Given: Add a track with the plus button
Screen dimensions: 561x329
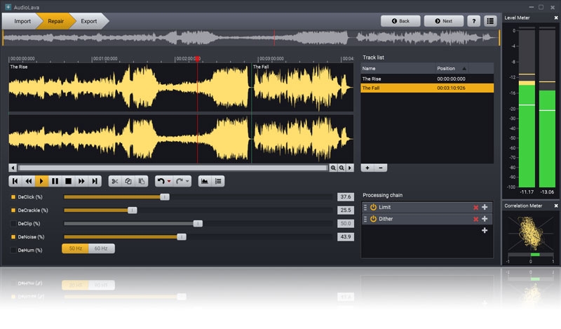Looking at the screenshot, I should 367,168.
